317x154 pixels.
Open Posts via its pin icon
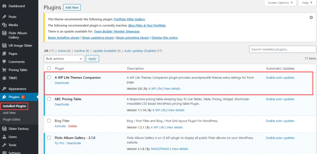point(4,17)
